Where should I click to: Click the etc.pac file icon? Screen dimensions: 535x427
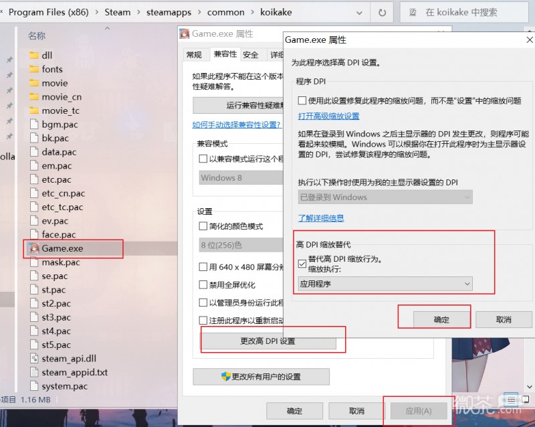[x=34, y=179]
